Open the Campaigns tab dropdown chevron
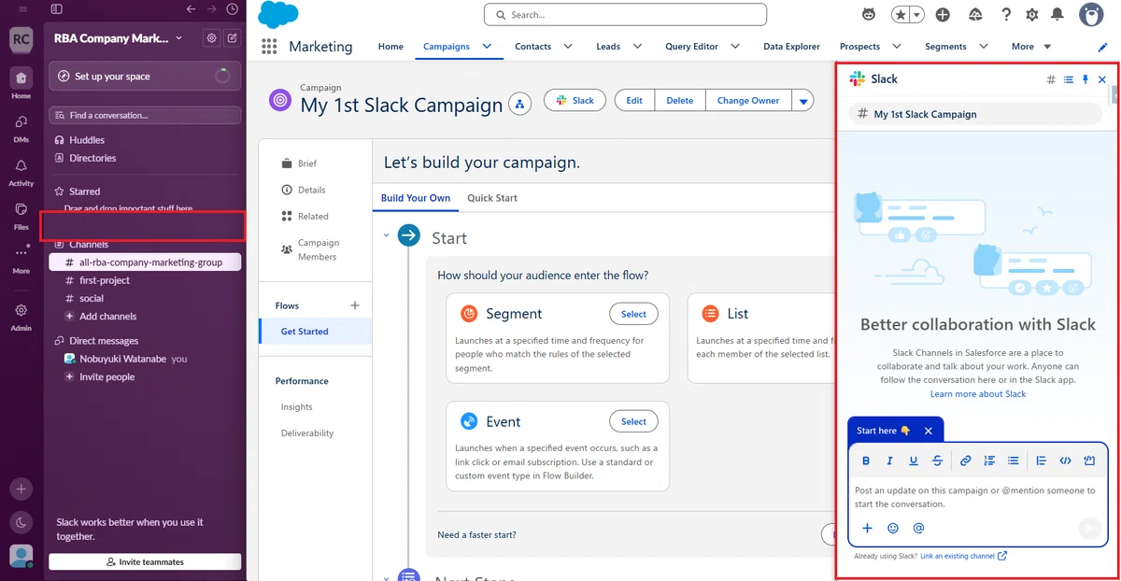The height and width of the screenshot is (581, 1121). [x=487, y=47]
